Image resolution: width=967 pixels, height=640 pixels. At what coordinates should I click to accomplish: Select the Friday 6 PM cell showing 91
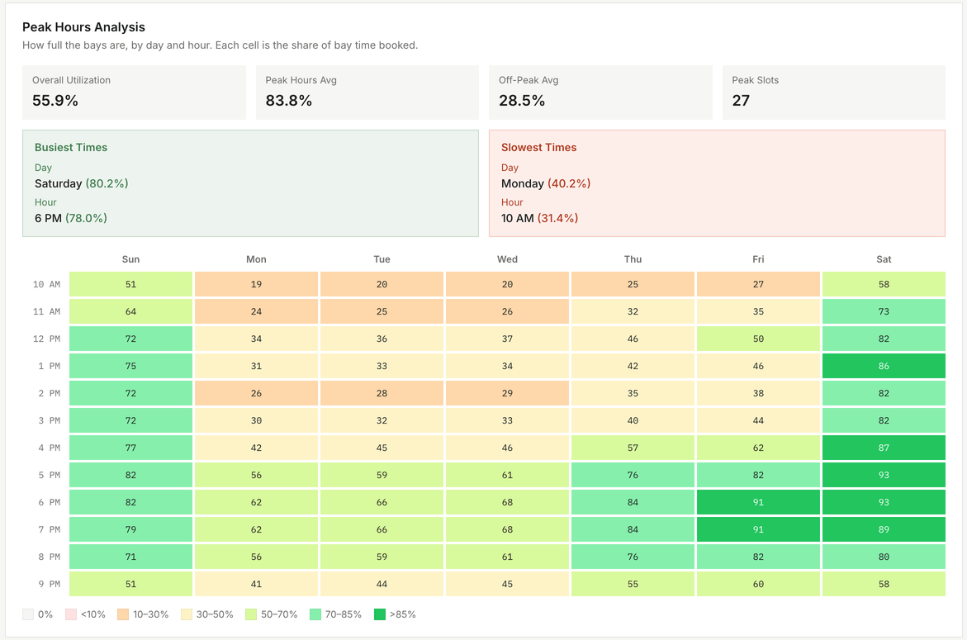coord(758,502)
